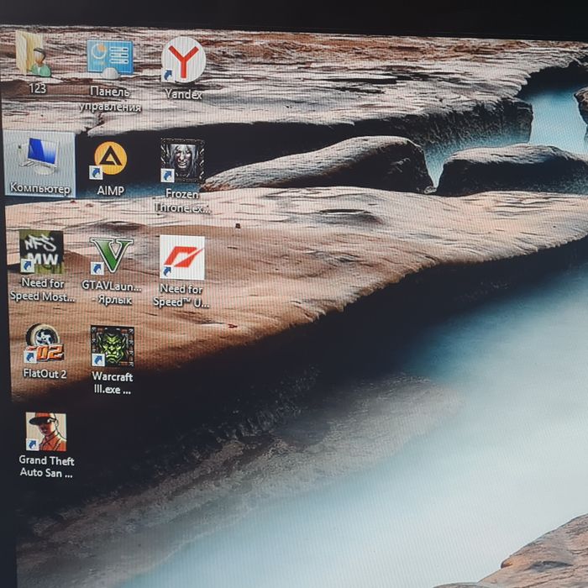Select the Warcraft III.exe shortcut icon
Screen dimensions: 588x588
(x=112, y=346)
